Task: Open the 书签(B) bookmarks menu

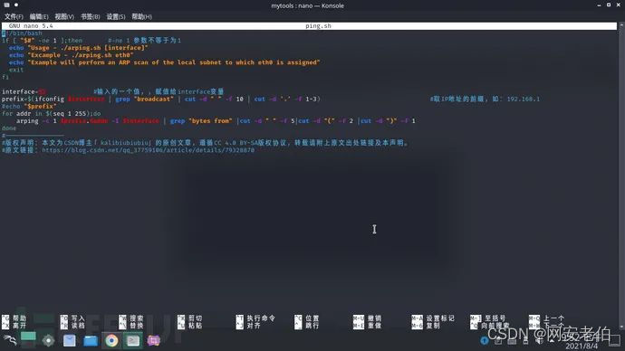Action: (90, 16)
